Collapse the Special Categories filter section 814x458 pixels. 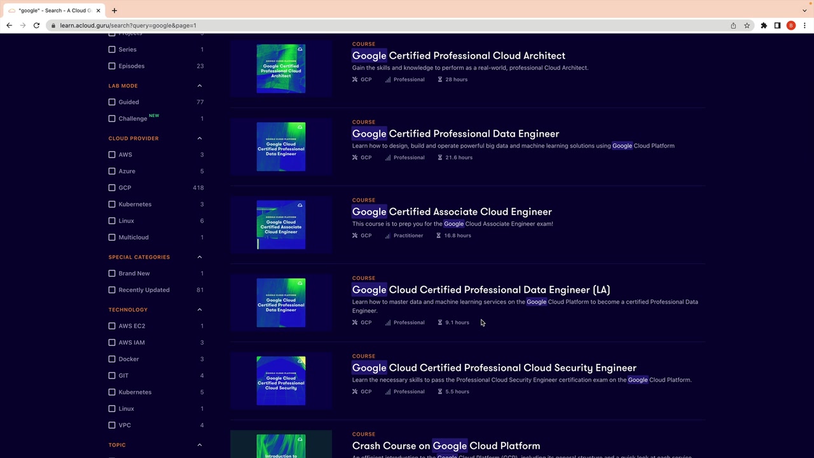click(x=200, y=257)
